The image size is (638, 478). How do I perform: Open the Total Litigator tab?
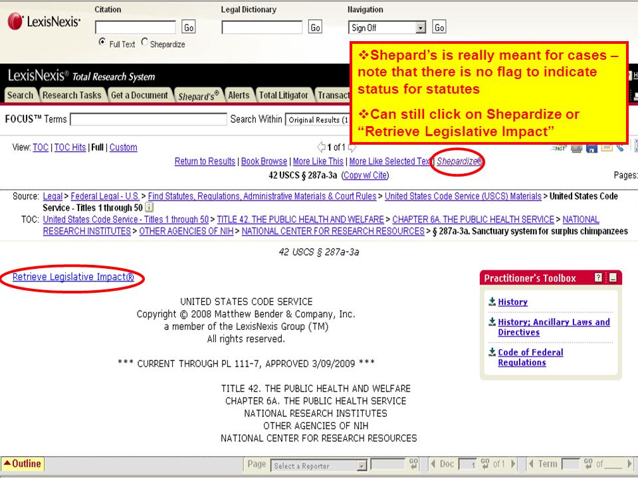tap(284, 95)
